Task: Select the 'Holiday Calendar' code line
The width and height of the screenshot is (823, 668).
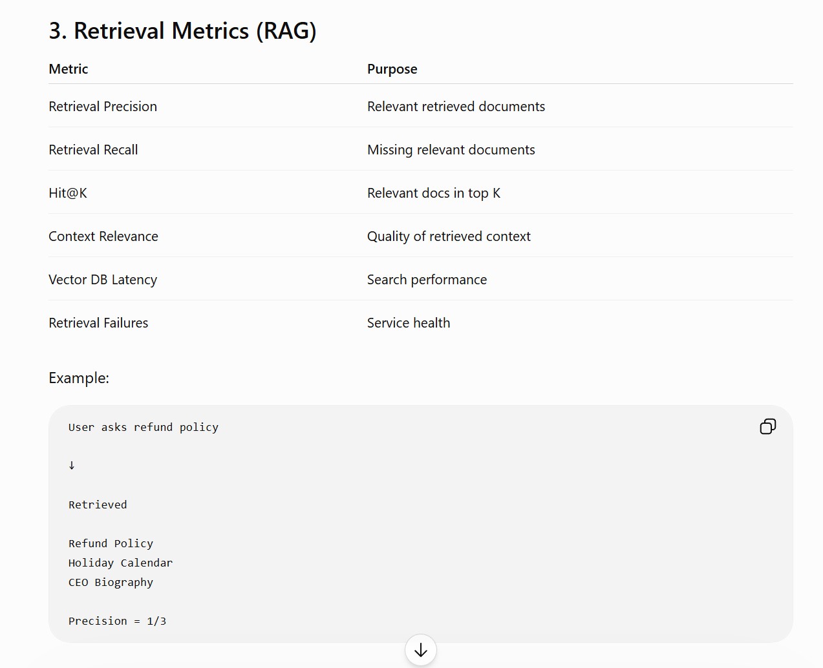Action: pyautogui.click(x=120, y=563)
